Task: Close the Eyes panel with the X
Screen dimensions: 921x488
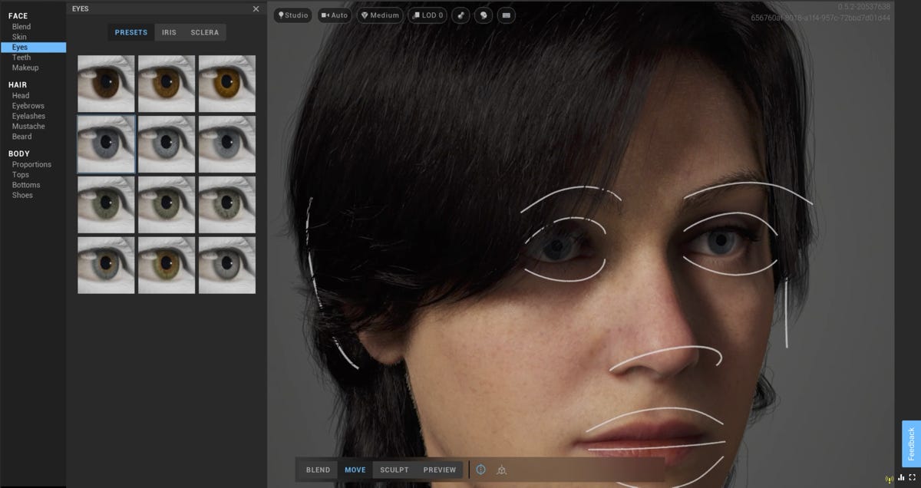Action: click(x=256, y=8)
